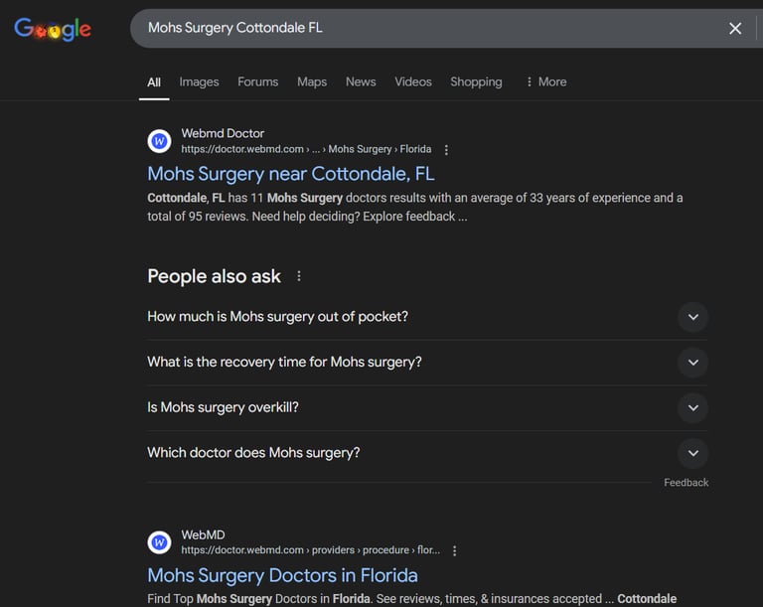Open "Mohs Surgery Doctors in Florida" link
Viewport: 763px width, 607px height.
coord(282,575)
